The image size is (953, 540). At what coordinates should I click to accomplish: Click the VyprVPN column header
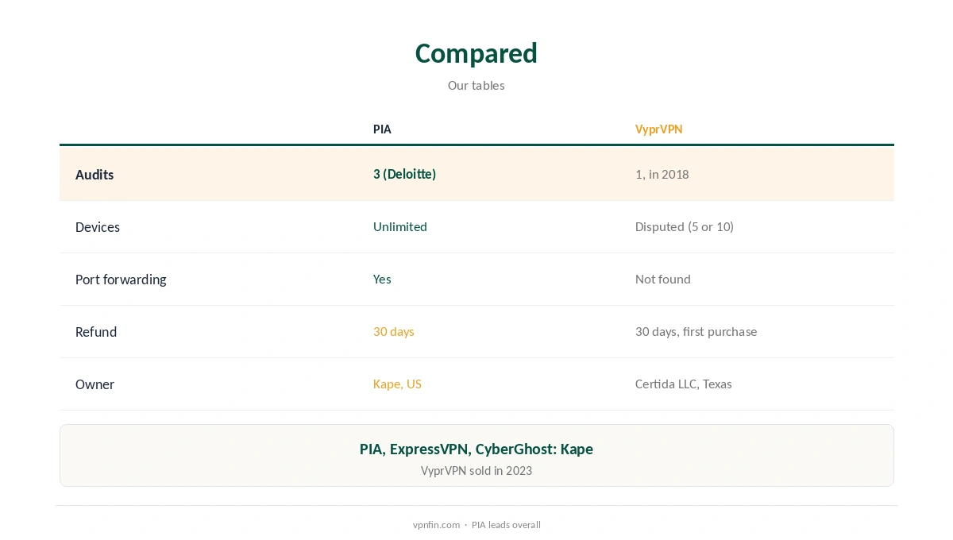[658, 129]
